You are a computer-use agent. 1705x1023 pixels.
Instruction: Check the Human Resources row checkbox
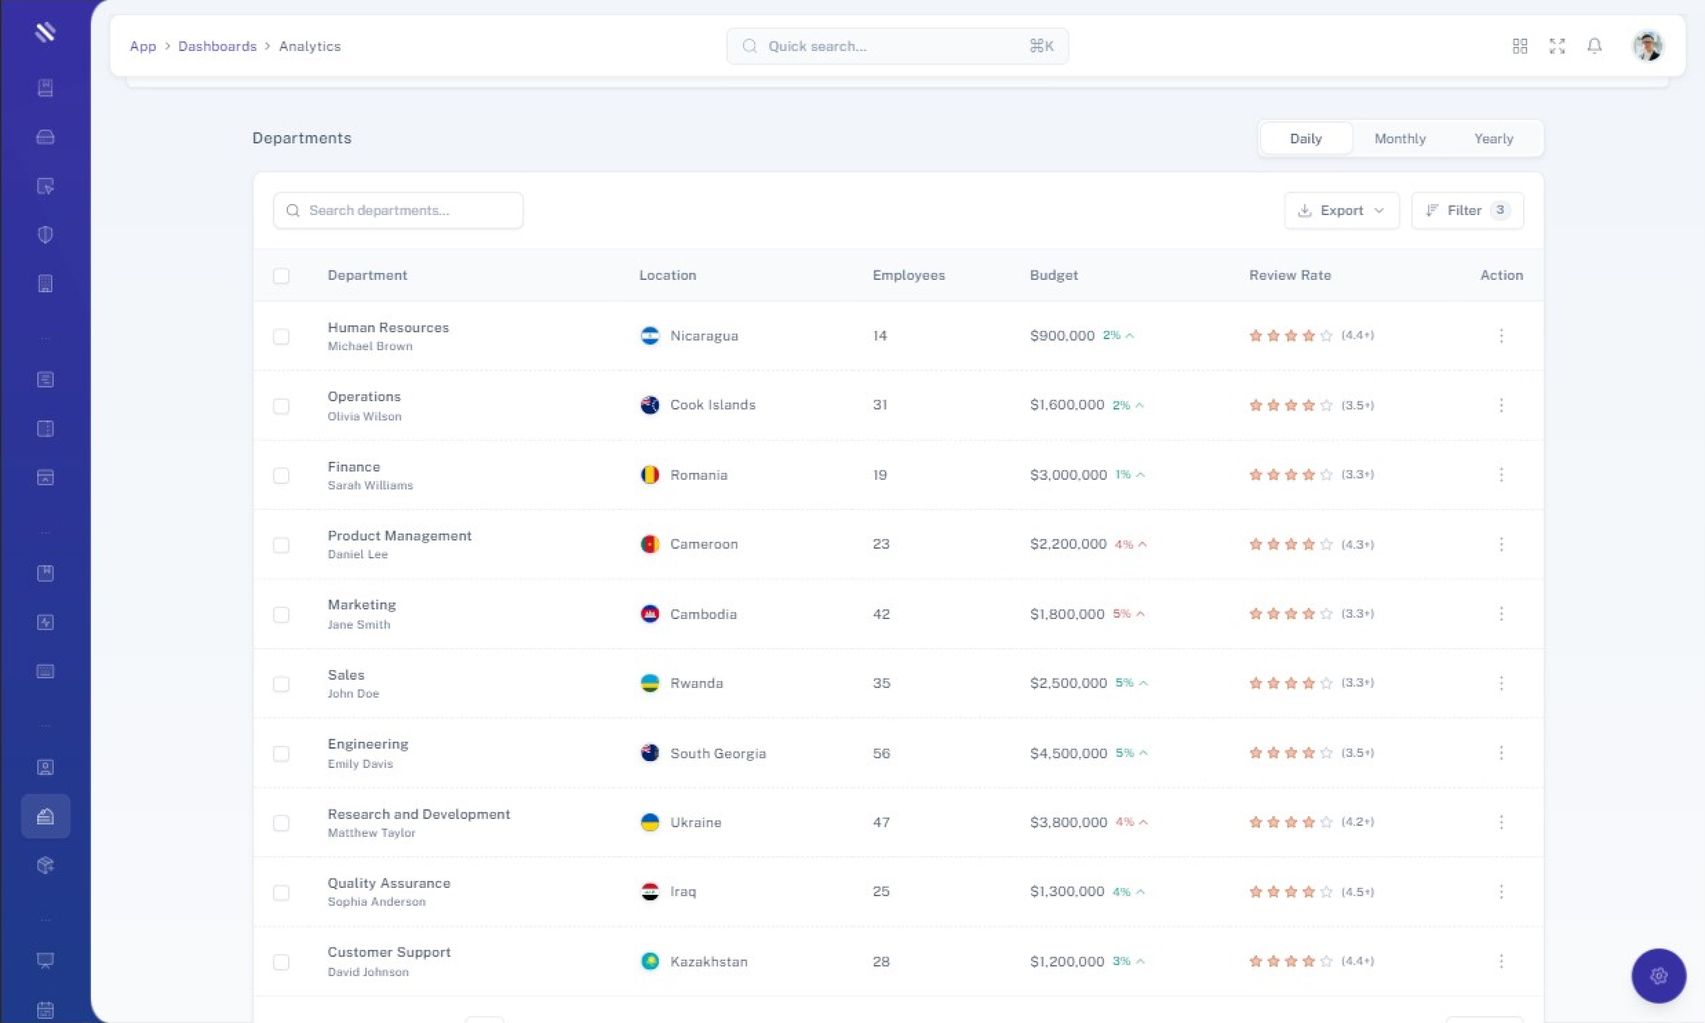(x=281, y=336)
